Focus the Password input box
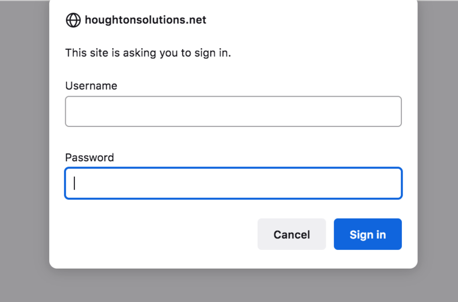Image resolution: width=458 pixels, height=302 pixels. click(x=233, y=183)
